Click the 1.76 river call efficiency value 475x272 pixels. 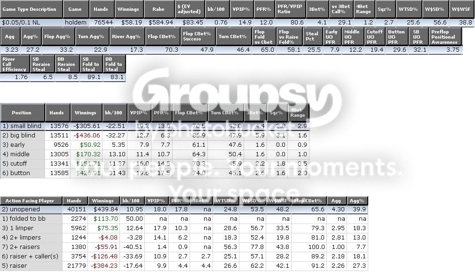point(21,77)
